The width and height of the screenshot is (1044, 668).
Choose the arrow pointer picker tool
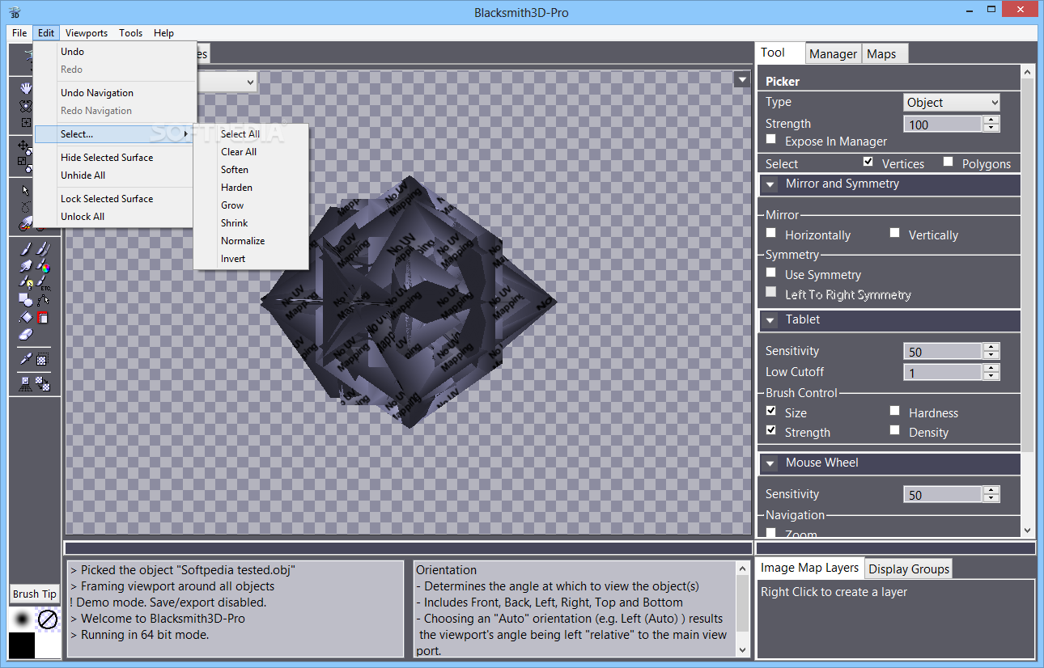coord(26,191)
